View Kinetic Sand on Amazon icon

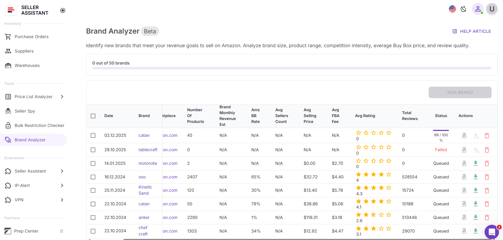click(464, 190)
